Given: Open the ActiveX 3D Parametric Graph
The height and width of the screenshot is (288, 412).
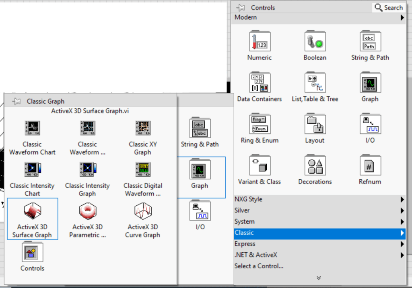Looking at the screenshot, I should click(87, 211).
